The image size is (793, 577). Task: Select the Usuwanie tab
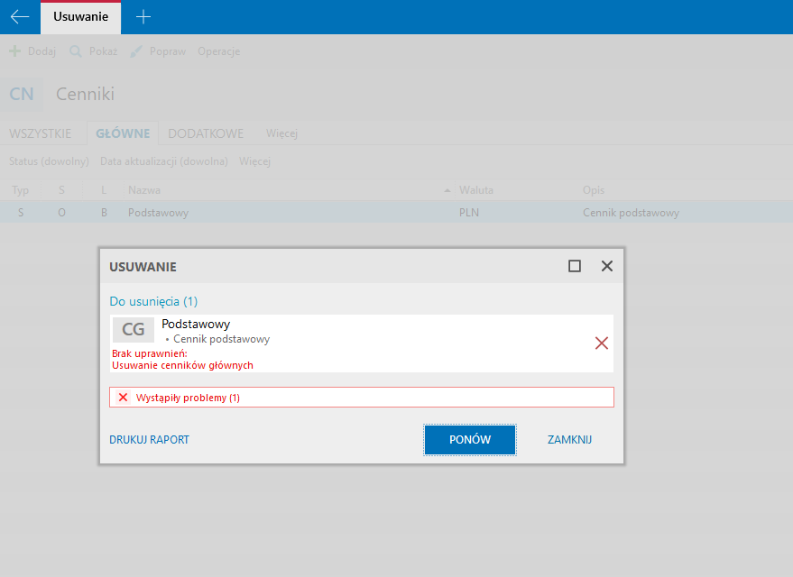(80, 16)
